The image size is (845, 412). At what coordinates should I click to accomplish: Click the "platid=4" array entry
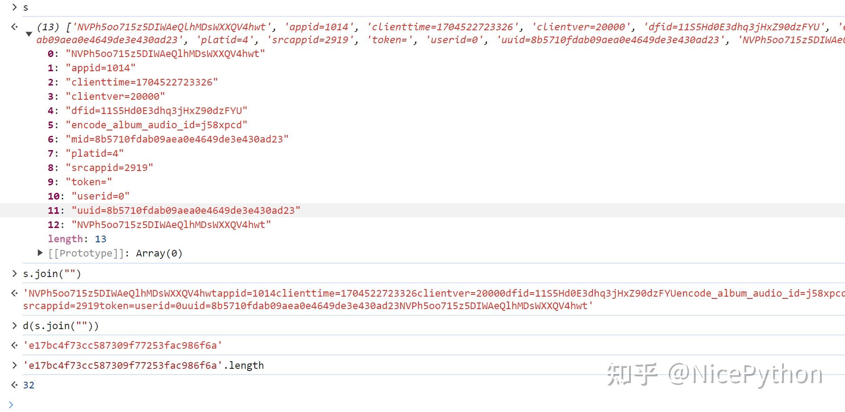95,153
